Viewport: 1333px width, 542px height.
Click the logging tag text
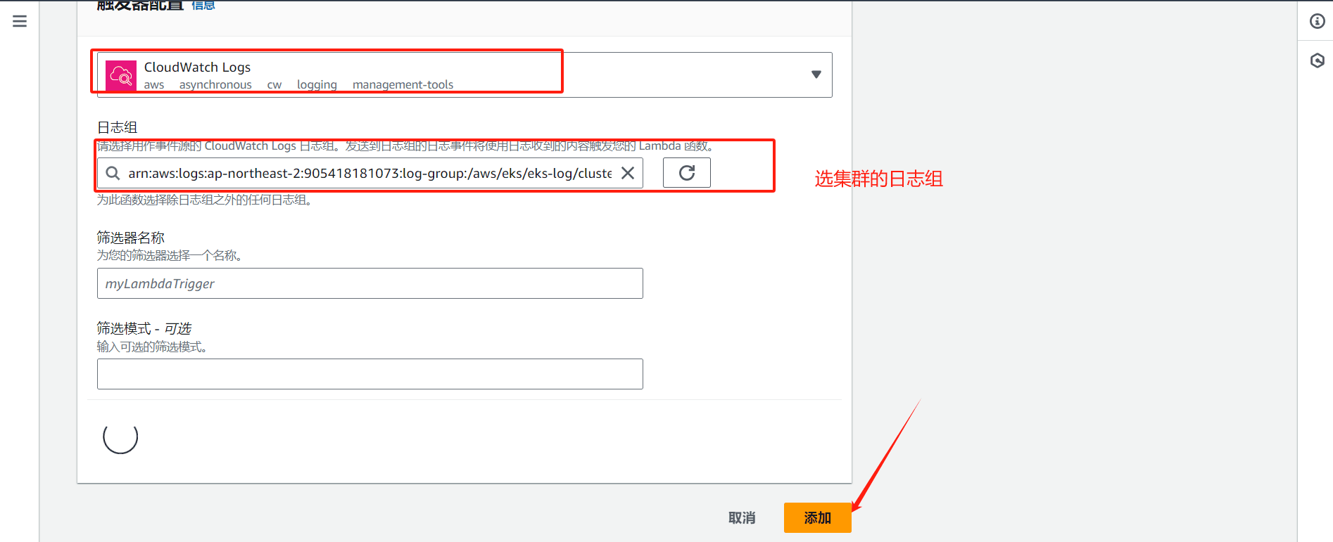(317, 84)
